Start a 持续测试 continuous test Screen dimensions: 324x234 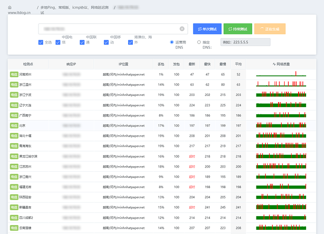click(x=238, y=29)
